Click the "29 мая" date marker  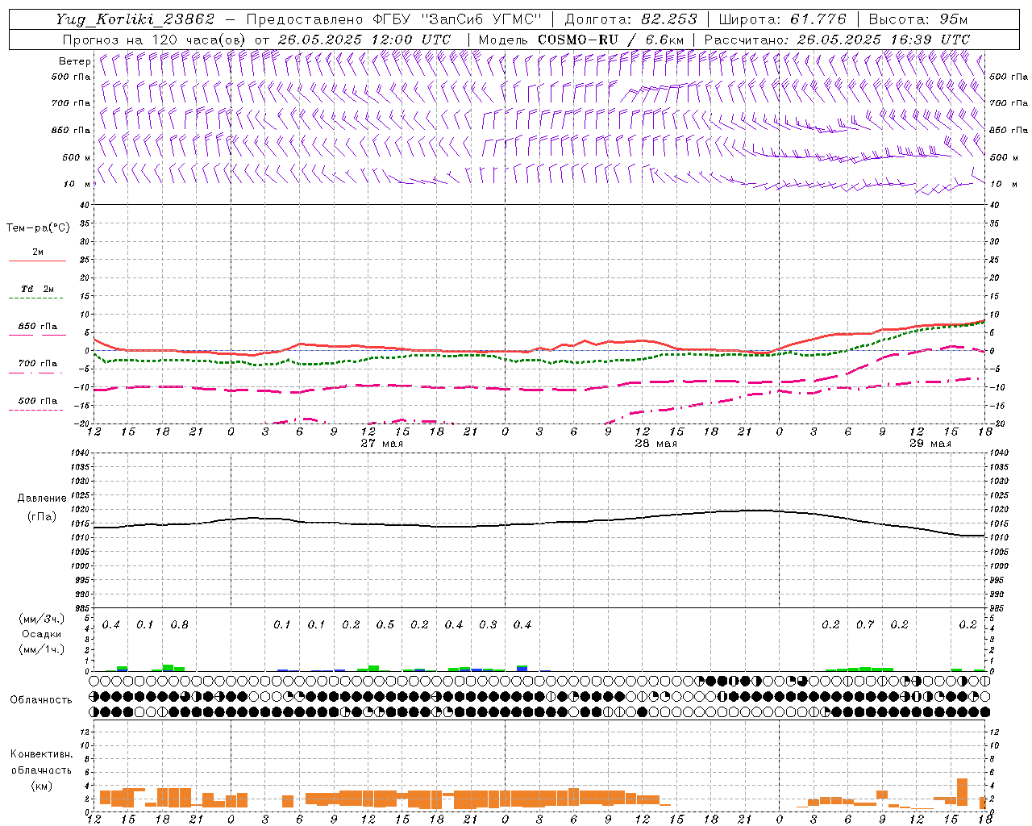[x=930, y=444]
